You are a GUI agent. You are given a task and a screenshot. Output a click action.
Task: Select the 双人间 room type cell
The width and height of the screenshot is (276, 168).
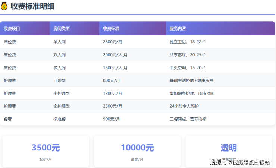click(60, 55)
